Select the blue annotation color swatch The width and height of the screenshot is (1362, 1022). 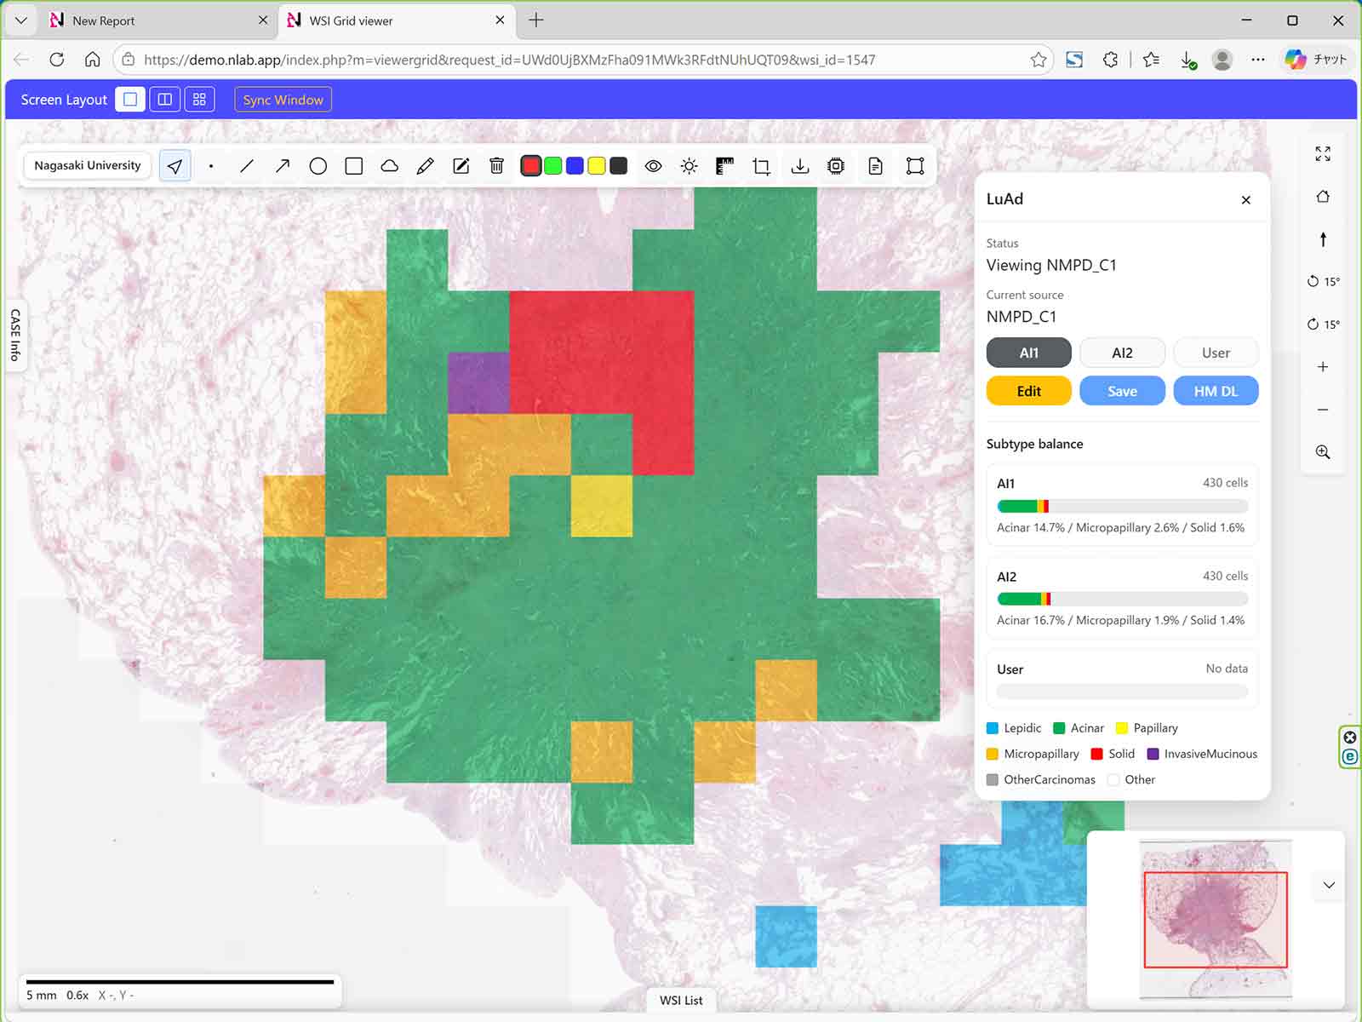[575, 166]
